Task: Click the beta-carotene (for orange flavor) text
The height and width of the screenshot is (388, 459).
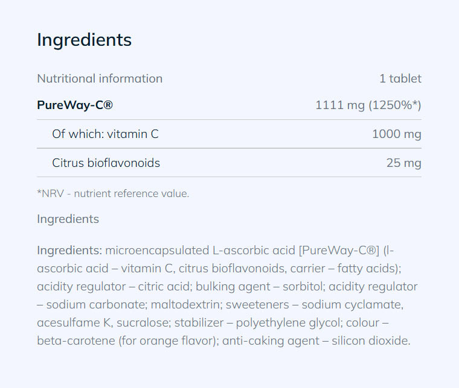Action: click(127, 340)
